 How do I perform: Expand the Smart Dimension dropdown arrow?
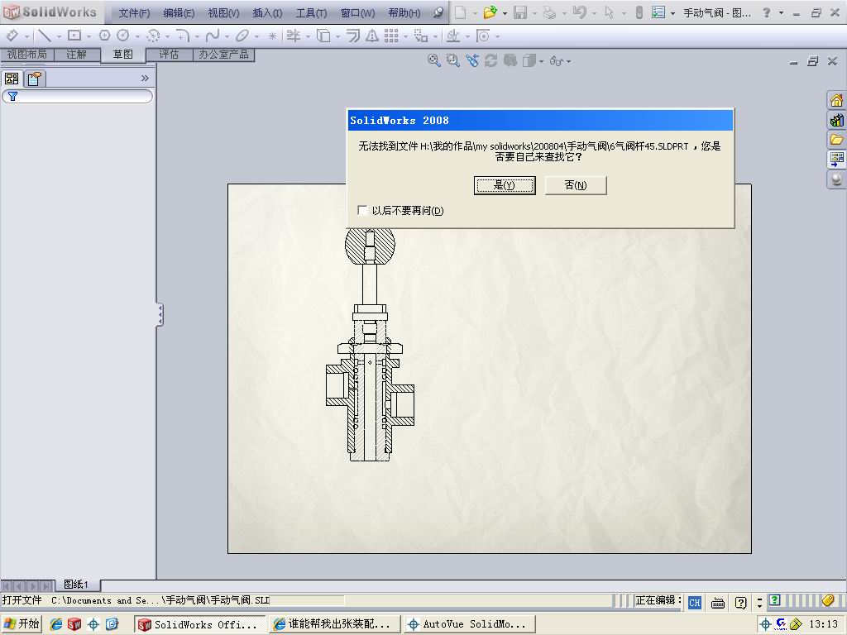coord(26,36)
